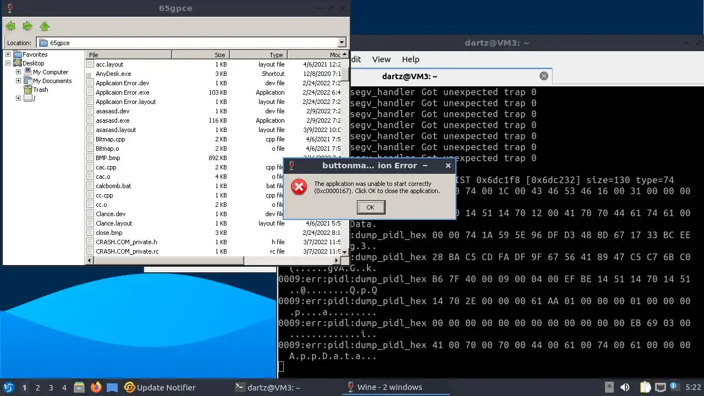The height and width of the screenshot is (396, 704).
Task: Select file cc.cpp
Action: [104, 195]
